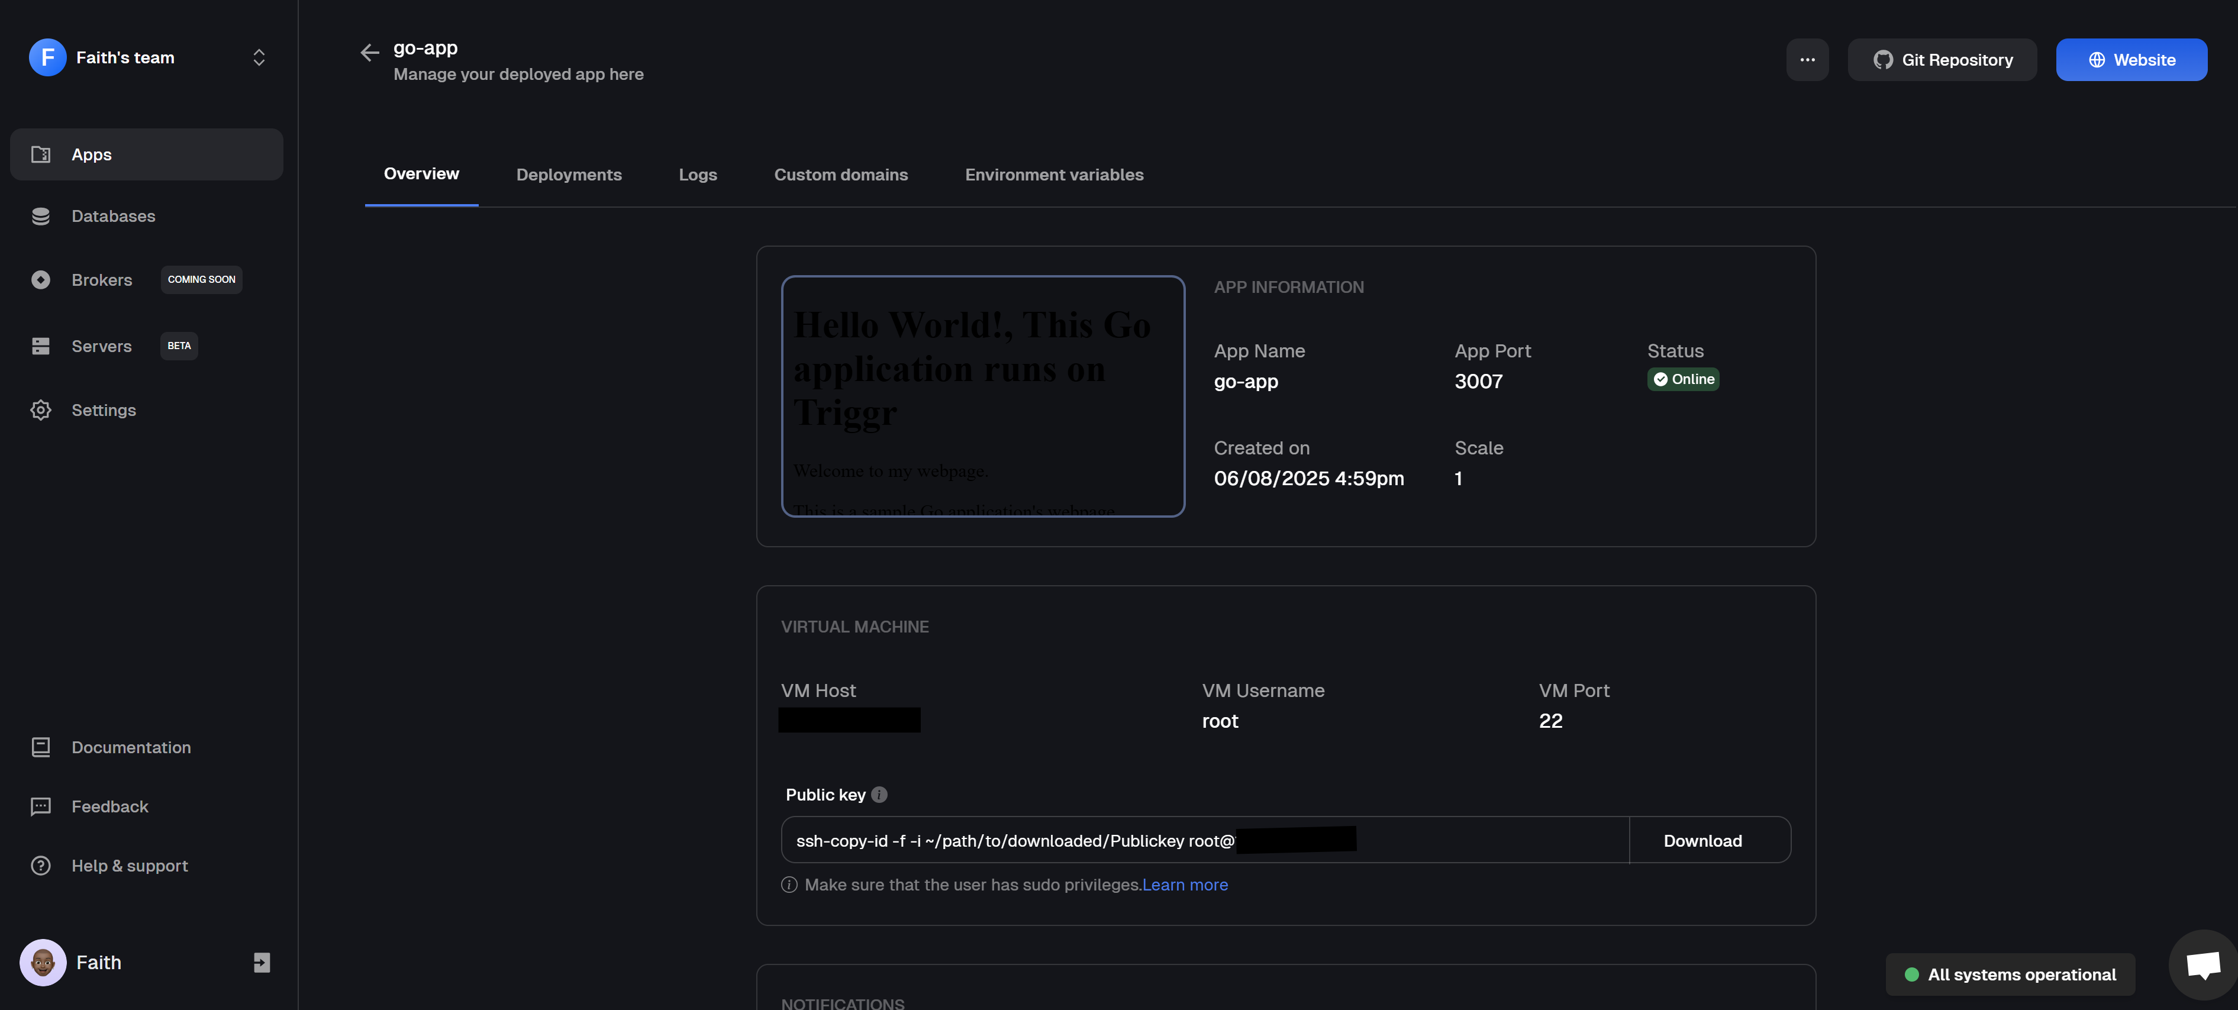Click the Public key info icon

click(879, 795)
